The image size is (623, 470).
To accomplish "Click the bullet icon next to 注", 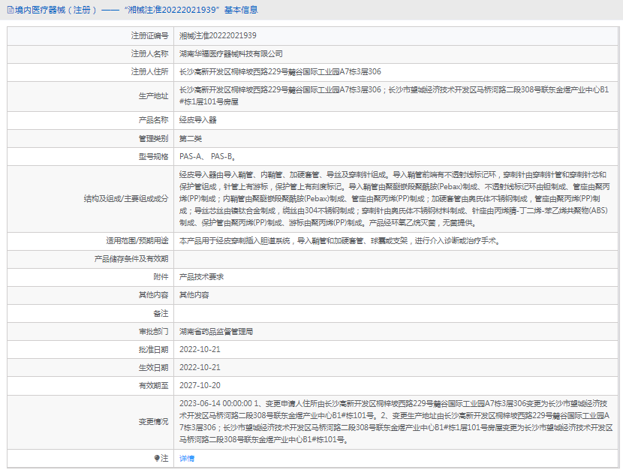I will pyautogui.click(x=157, y=458).
